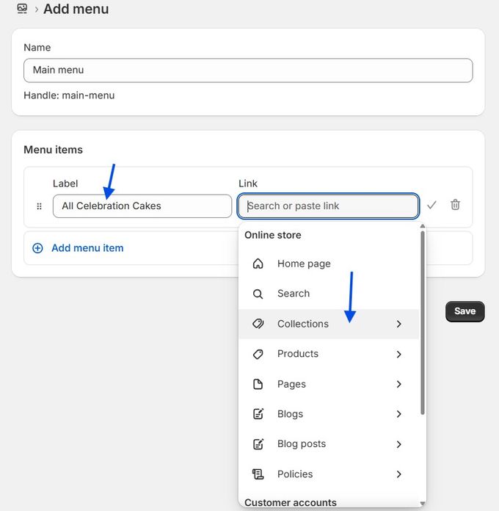The image size is (499, 511).
Task: Click the Add menu page title
Action: pyautogui.click(x=76, y=9)
